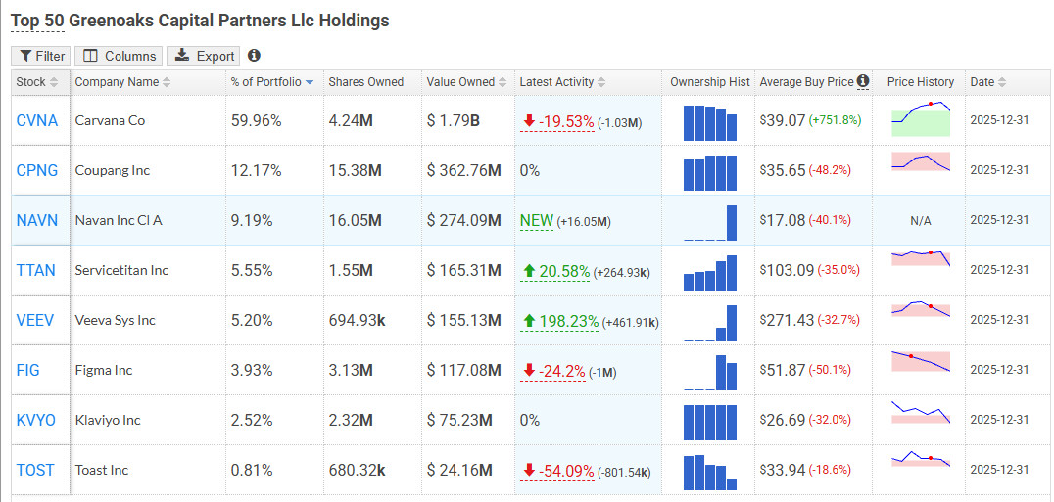Viewport: 1054px width, 502px height.
Task: Click the $39.07 average buy price
Action: (783, 120)
